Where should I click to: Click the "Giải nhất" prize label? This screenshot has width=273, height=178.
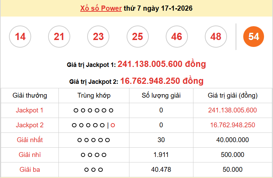click(30, 140)
